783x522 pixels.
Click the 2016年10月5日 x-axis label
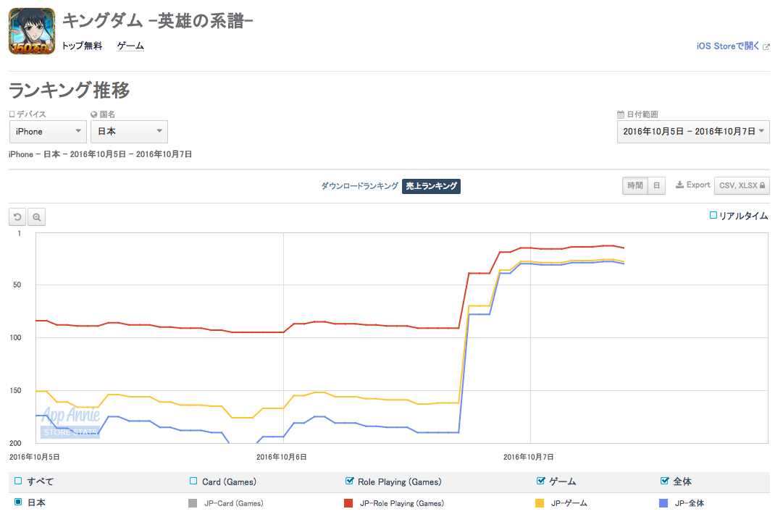tap(35, 457)
